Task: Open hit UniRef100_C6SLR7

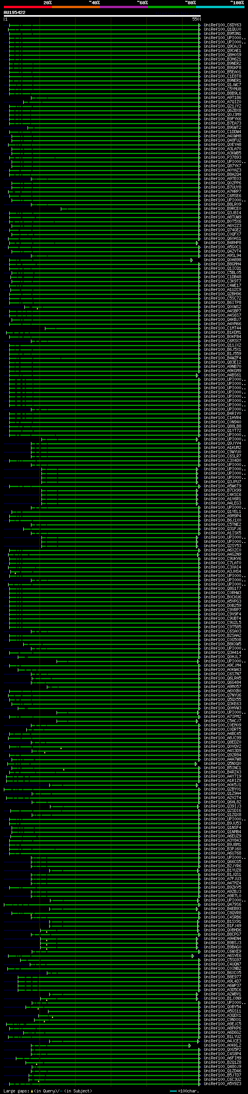Action: coord(222,456)
